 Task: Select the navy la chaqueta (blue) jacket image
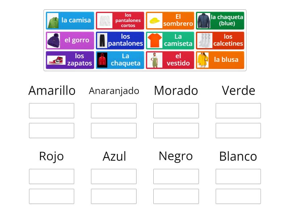pyautogui.click(x=221, y=21)
